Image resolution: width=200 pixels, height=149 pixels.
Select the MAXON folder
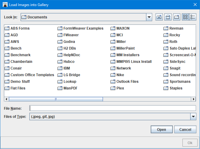click(123, 28)
